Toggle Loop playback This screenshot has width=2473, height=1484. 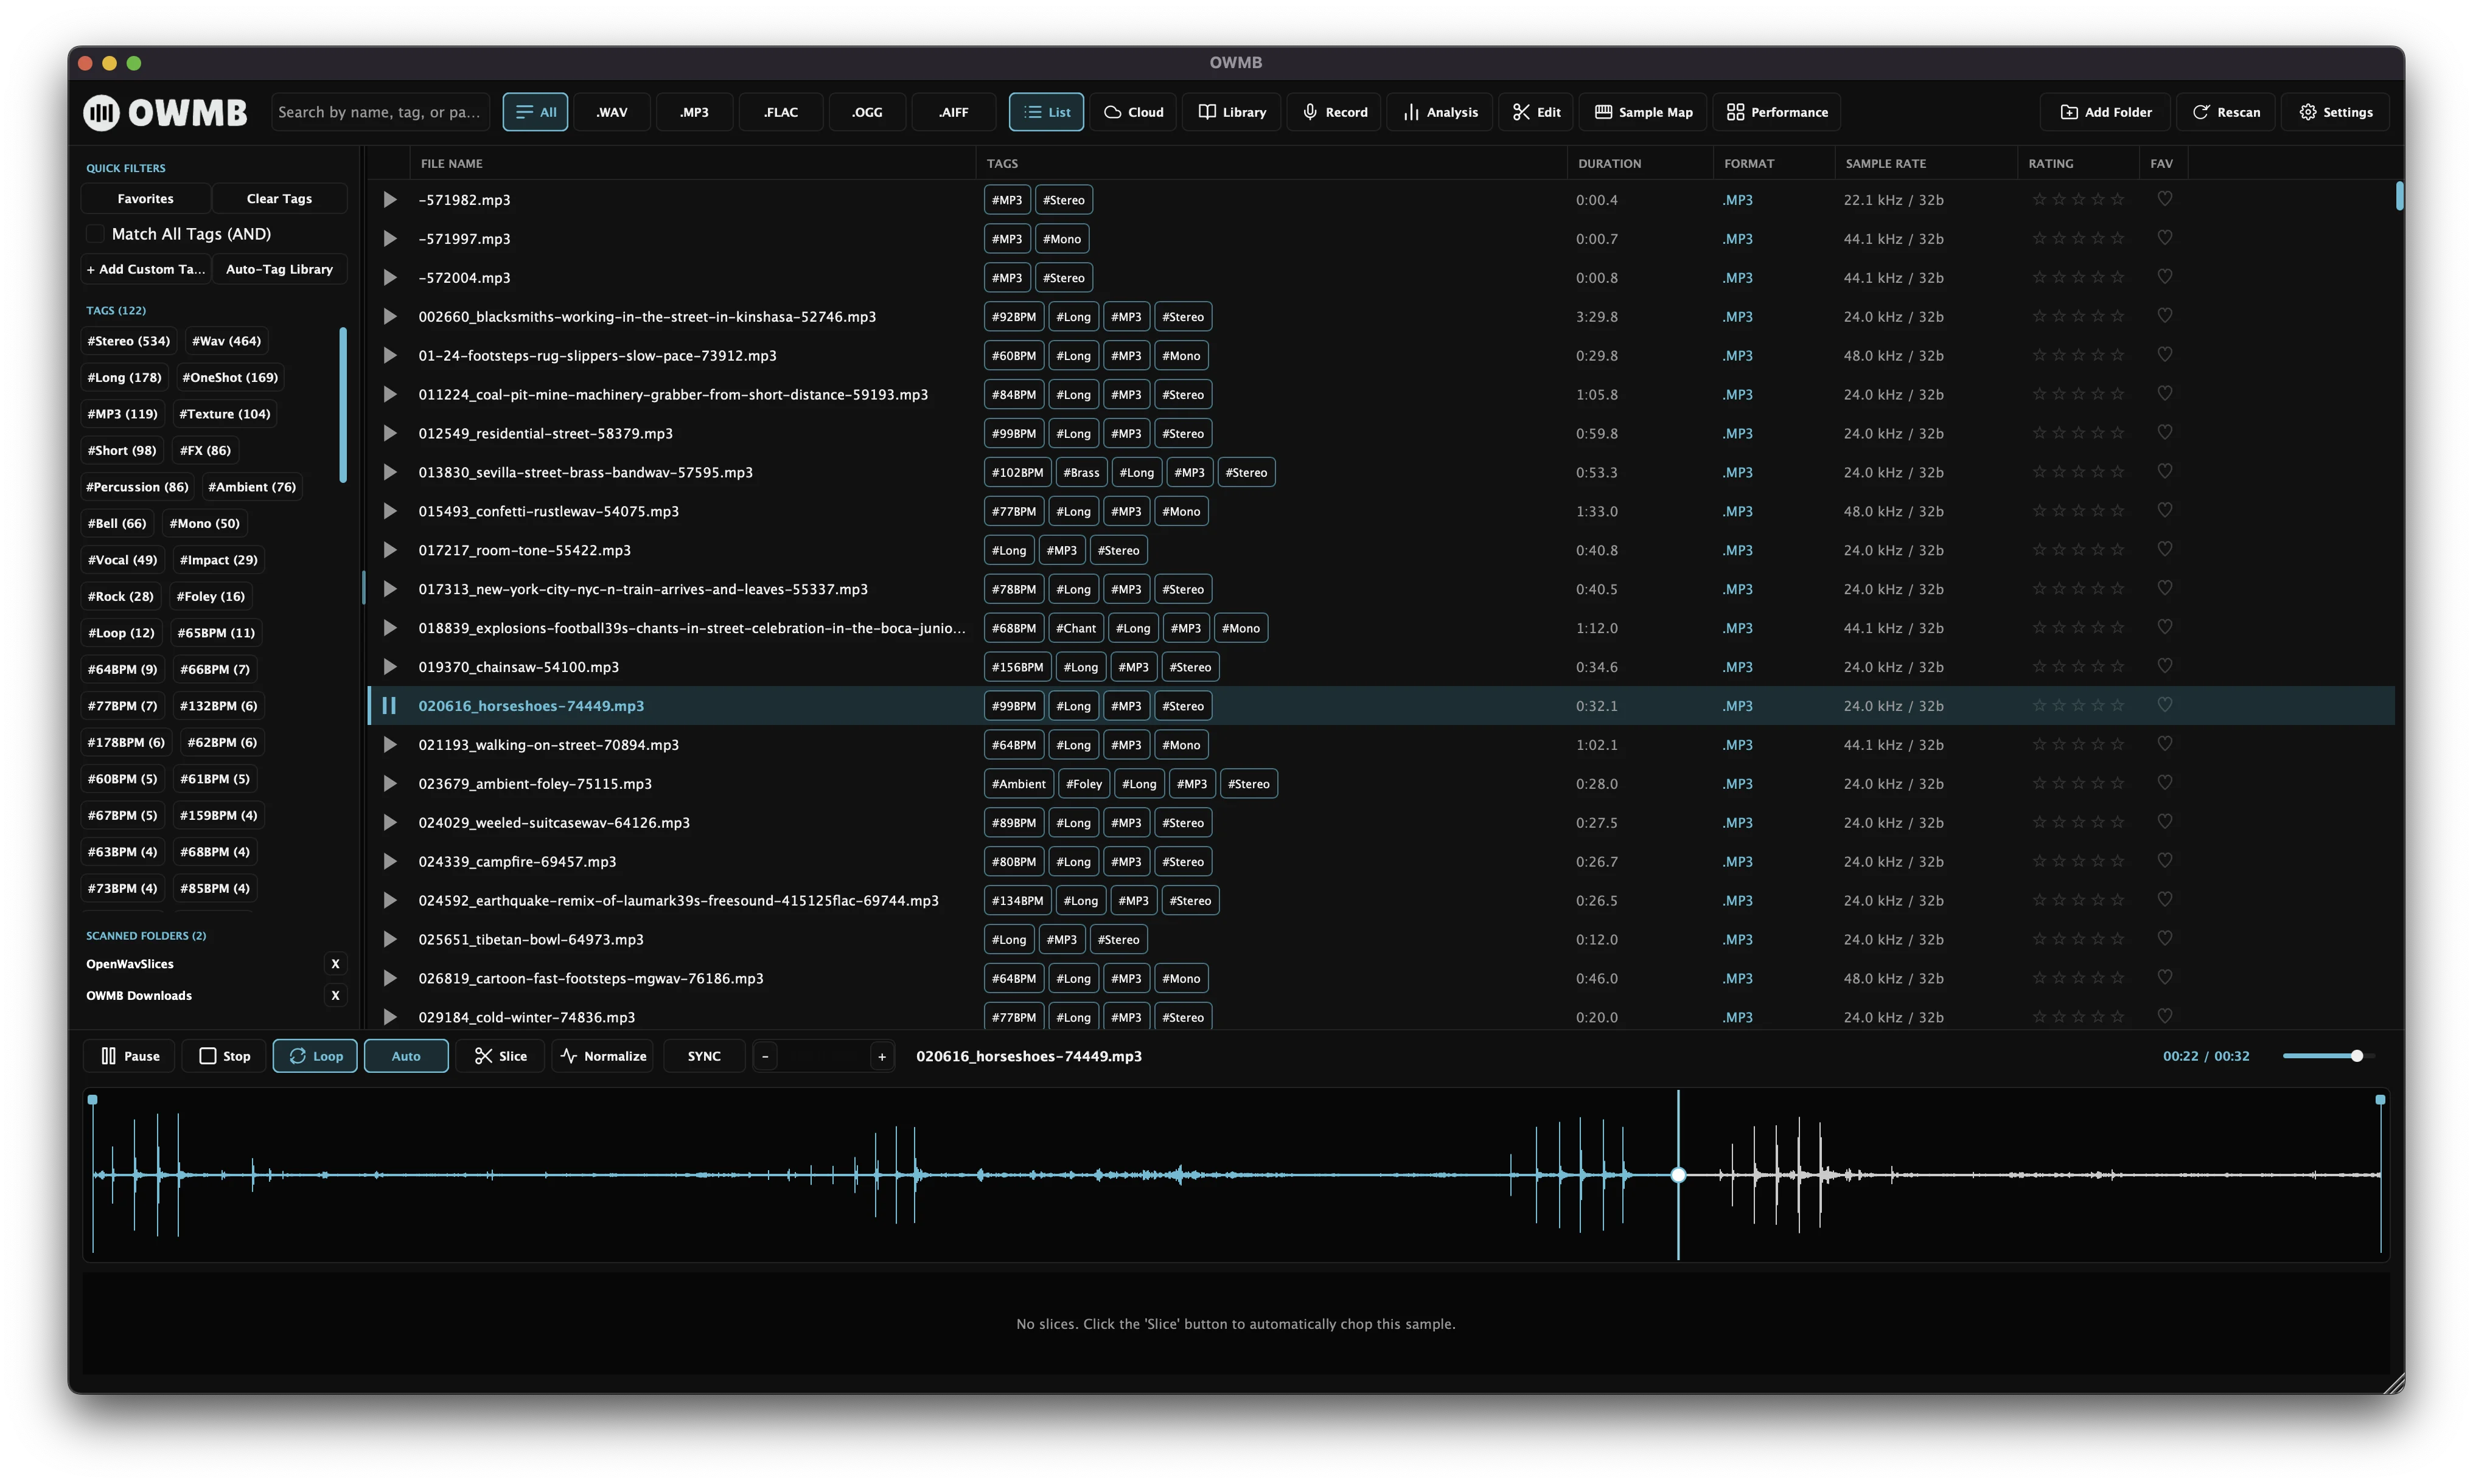click(315, 1056)
